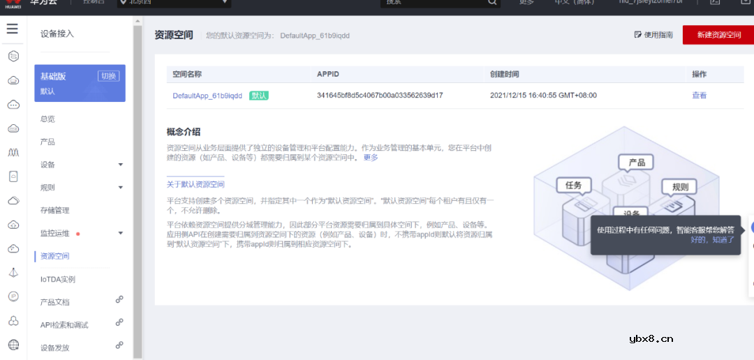Viewport: 754px width, 360px height.
Task: Open the DefaultApp_61b9iqdd space name link
Action: pyautogui.click(x=207, y=96)
